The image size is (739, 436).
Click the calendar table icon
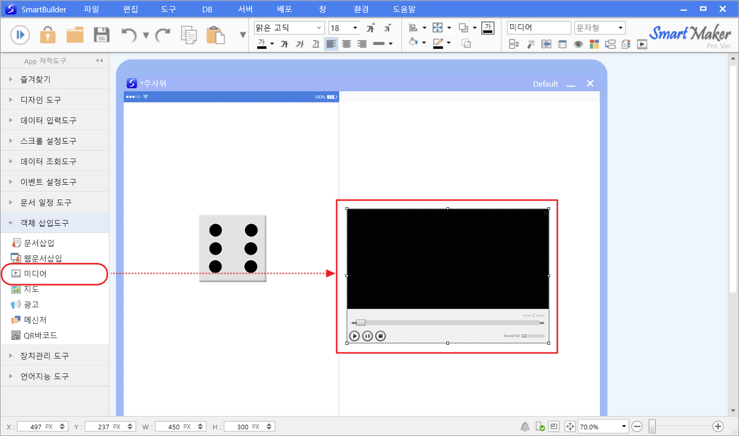click(562, 44)
